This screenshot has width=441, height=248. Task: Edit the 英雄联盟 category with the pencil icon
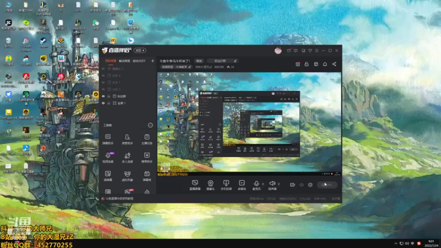(190, 67)
